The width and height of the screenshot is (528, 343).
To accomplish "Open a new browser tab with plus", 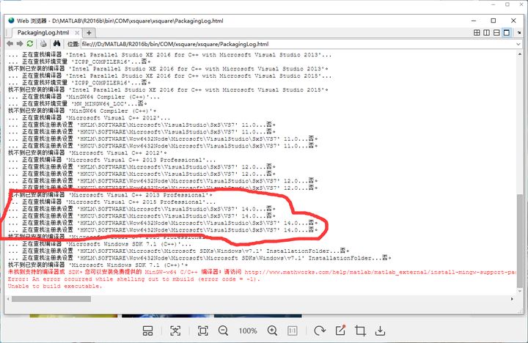I will tap(89, 33).
